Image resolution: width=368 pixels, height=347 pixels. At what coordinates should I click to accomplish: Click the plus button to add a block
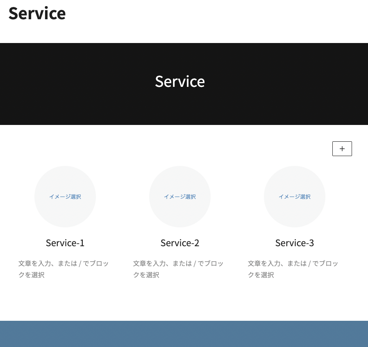point(342,149)
